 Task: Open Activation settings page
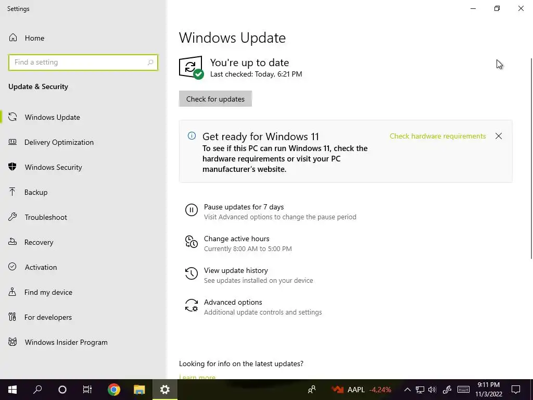pos(83,267)
